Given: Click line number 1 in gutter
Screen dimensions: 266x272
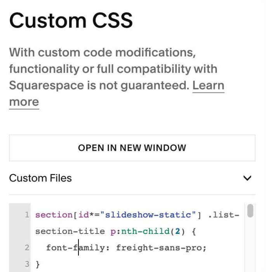Looking at the screenshot, I should (27, 215).
